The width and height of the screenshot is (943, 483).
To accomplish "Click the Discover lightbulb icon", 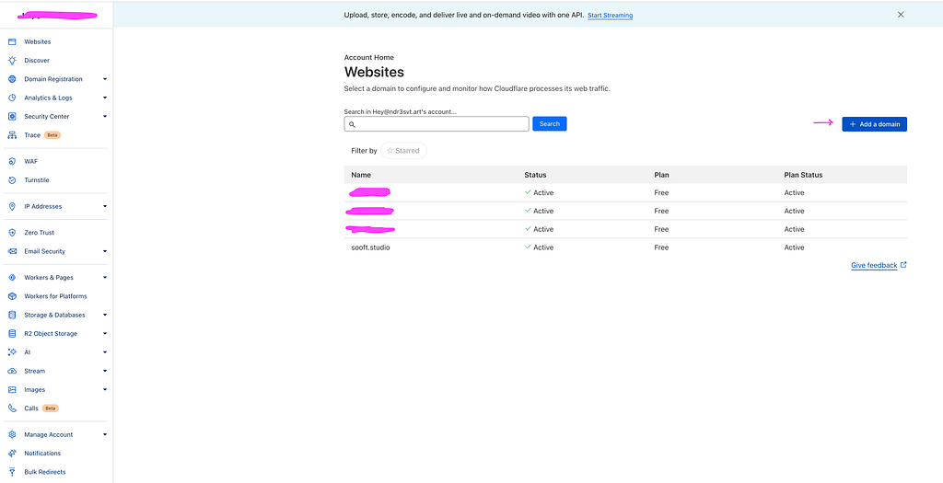I will (12, 61).
